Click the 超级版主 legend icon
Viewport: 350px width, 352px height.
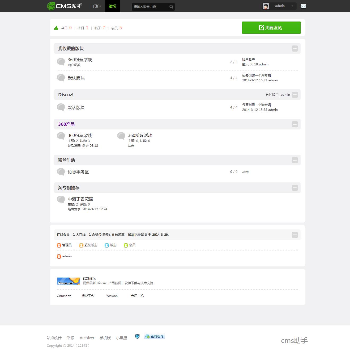pos(81,245)
